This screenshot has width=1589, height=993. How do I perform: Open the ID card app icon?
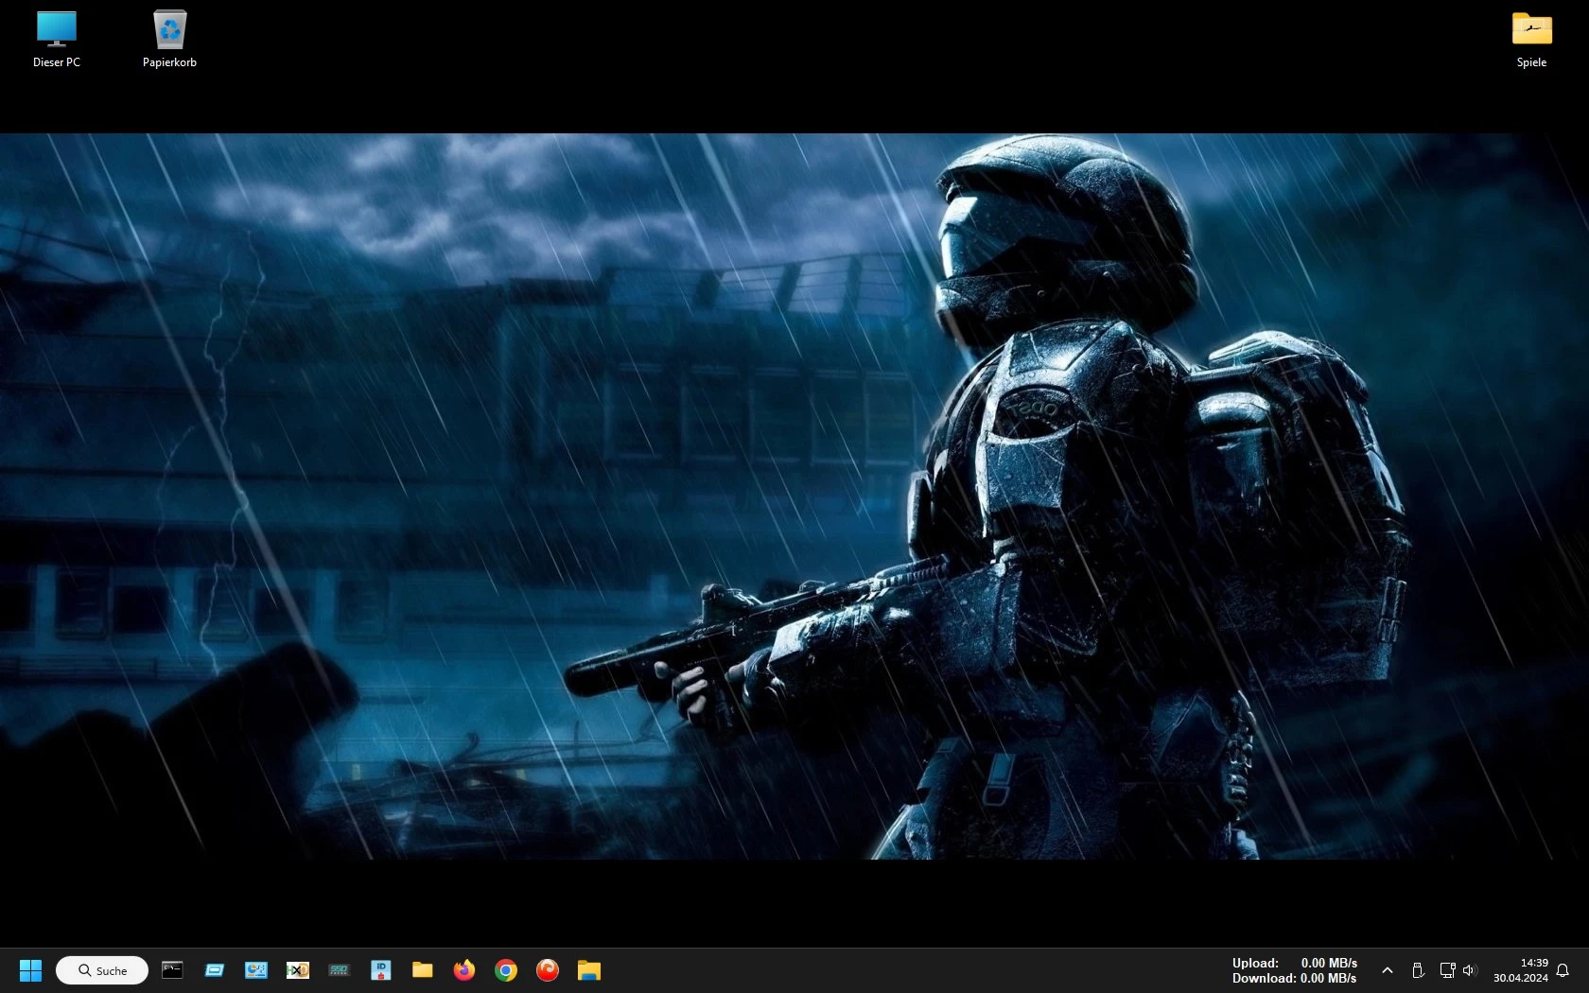point(381,970)
